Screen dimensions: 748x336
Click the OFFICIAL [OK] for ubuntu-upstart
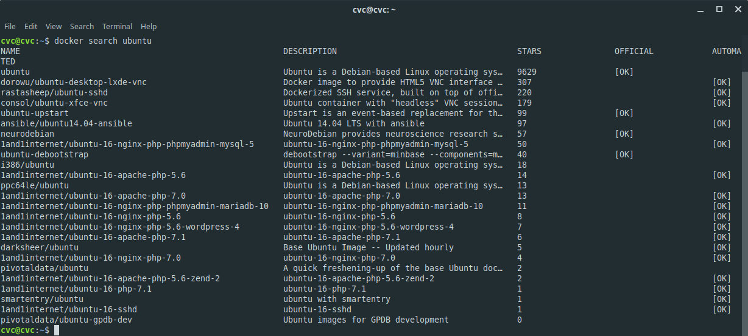click(624, 113)
